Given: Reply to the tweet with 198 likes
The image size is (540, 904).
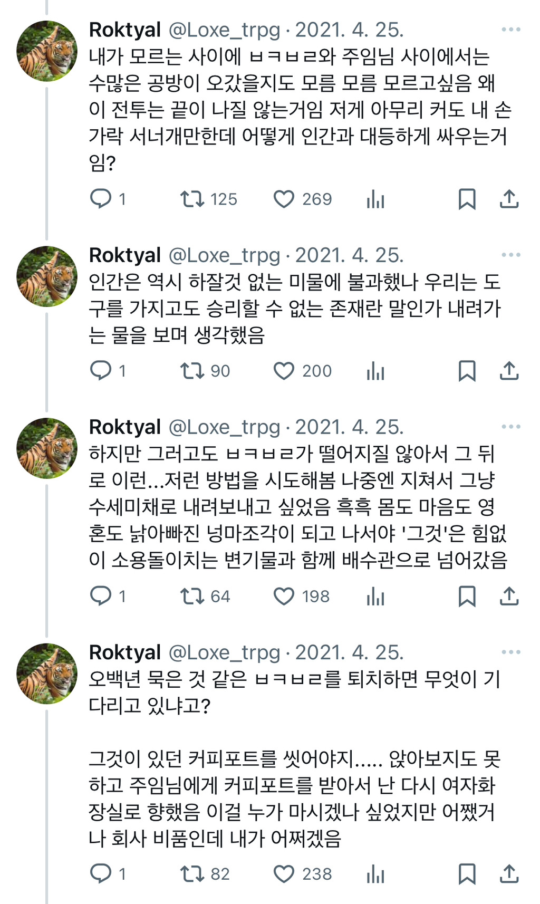Looking at the screenshot, I should (101, 596).
